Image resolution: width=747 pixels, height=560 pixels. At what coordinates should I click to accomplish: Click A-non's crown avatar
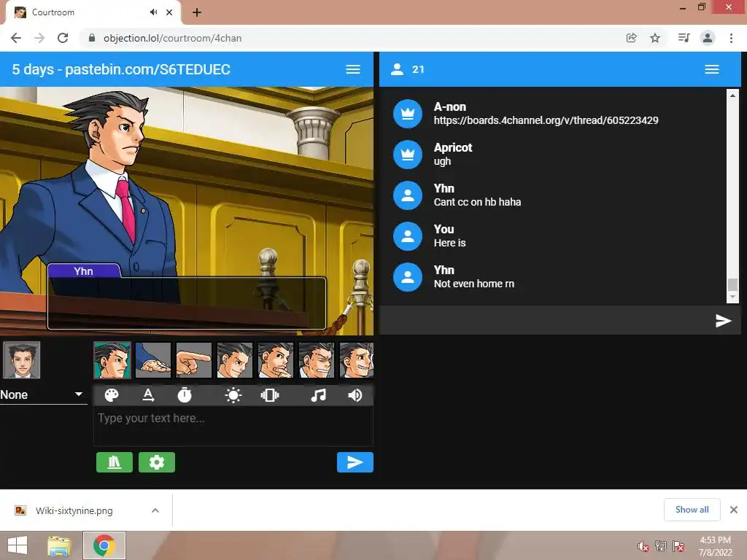pos(408,114)
